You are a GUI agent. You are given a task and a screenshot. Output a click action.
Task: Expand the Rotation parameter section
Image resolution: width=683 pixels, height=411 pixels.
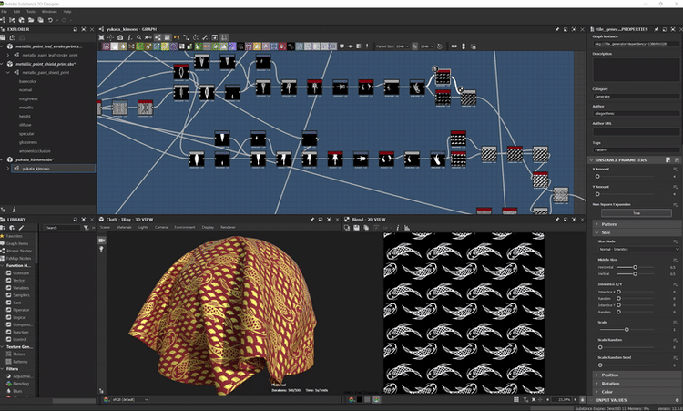(x=608, y=383)
